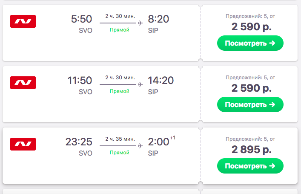This screenshot has width=301, height=194.
Task: Click the 2 590 р. price of the 5:50 flight
Action: click(x=250, y=27)
